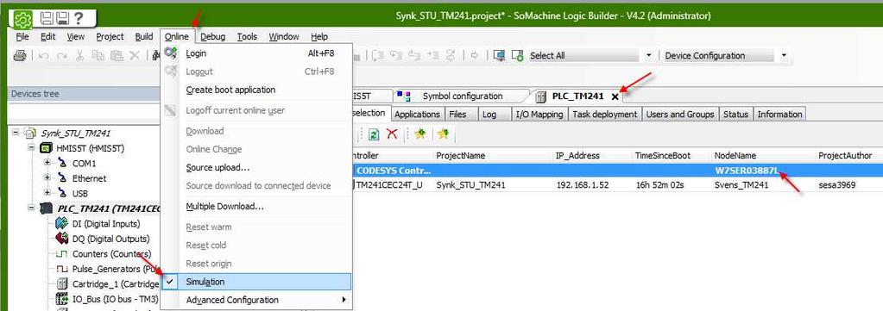Uncheck the Simulation menu option
This screenshot has height=311, width=883.
256,282
